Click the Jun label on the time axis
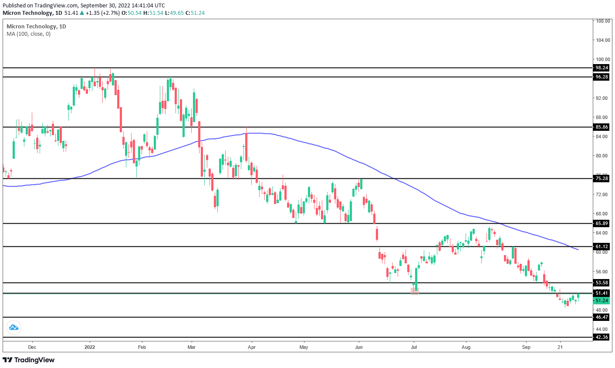Viewport: 615px width, 368px height. [359, 348]
